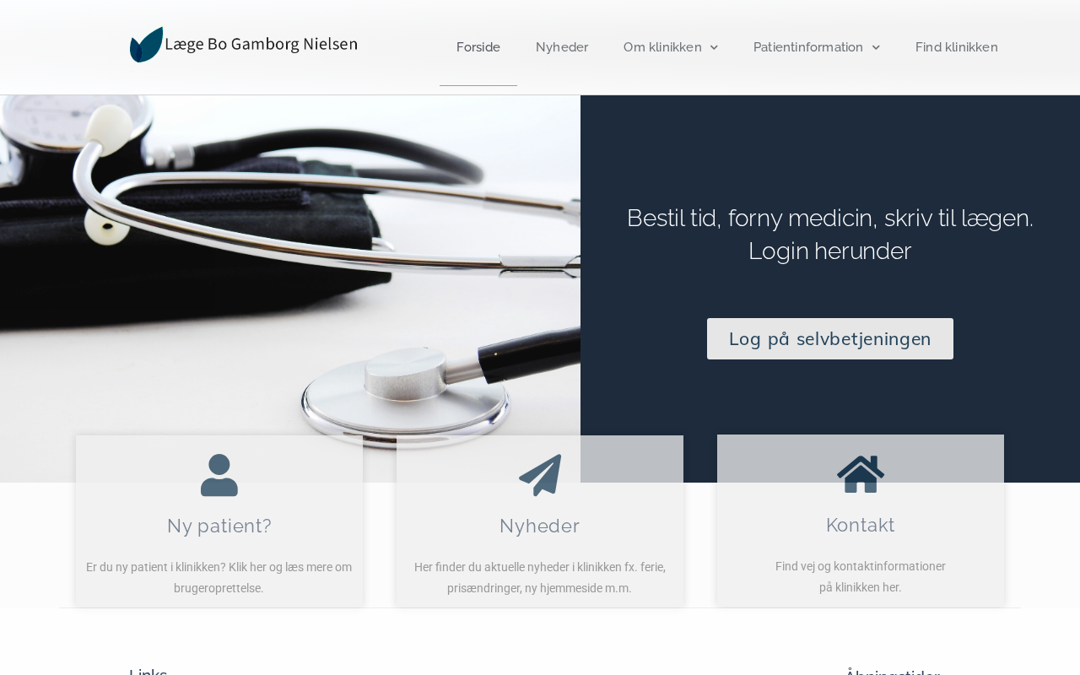Open Nyheder in the top navigation
The width and height of the screenshot is (1080, 675).
coord(562,47)
